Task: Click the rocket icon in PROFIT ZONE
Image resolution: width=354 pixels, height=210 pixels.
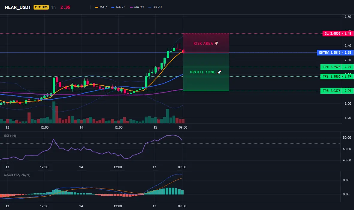Action: pos(219,72)
